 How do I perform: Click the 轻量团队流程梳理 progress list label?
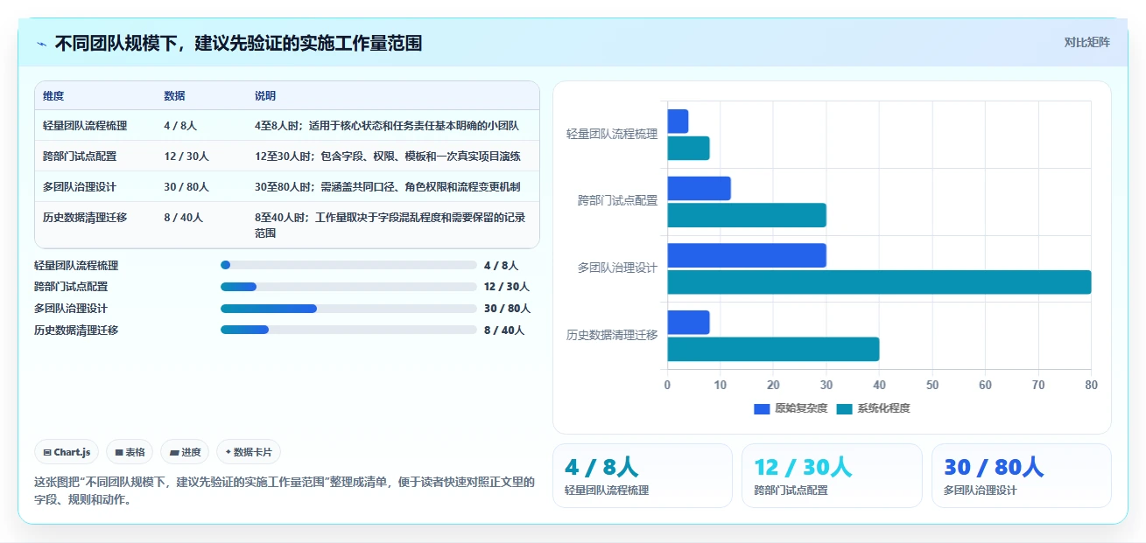pyautogui.click(x=76, y=266)
